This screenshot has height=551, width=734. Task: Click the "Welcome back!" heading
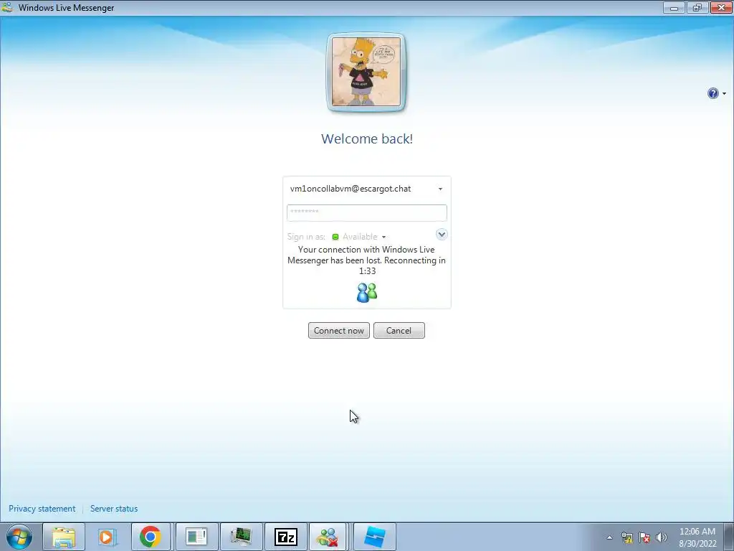(367, 138)
